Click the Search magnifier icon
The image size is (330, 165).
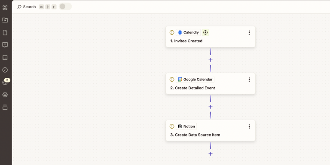coord(19,7)
